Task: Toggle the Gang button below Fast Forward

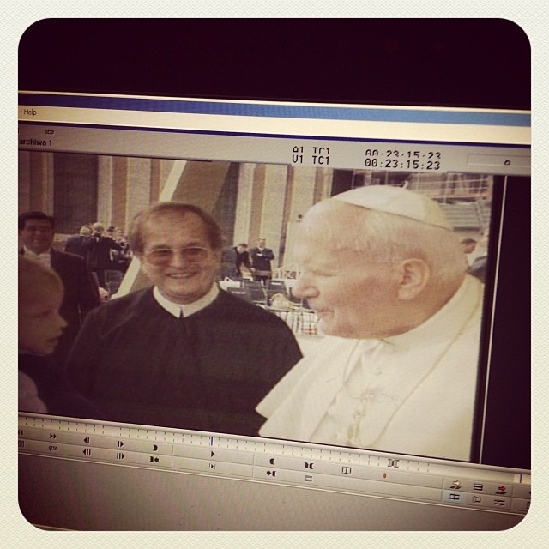Action: pyautogui.click(x=52, y=448)
